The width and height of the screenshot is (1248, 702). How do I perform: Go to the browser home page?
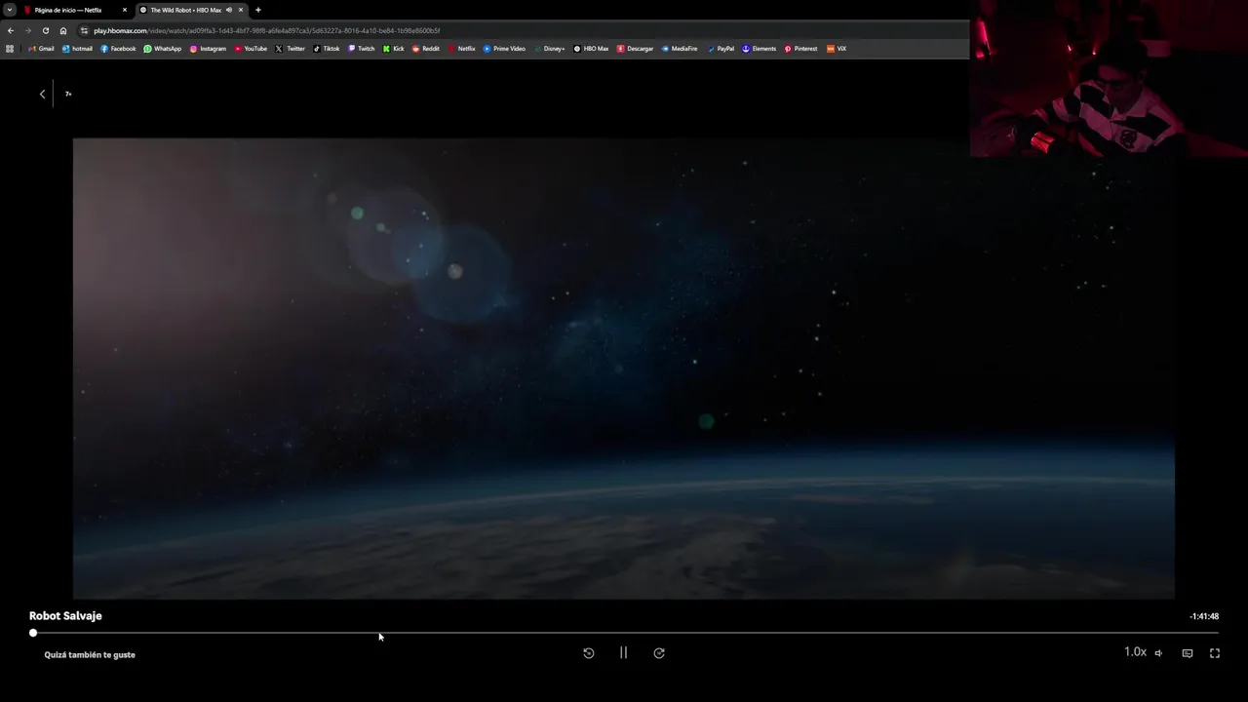pos(63,30)
